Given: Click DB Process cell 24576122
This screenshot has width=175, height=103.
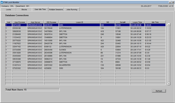Looking at the screenshot, I should [51, 25].
